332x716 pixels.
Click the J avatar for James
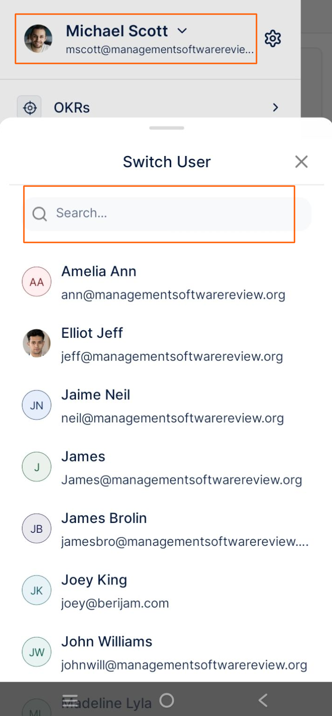point(37,467)
